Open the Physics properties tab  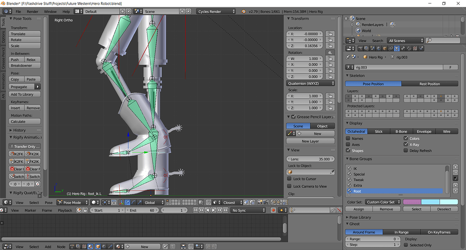pyautogui.click(x=421, y=48)
